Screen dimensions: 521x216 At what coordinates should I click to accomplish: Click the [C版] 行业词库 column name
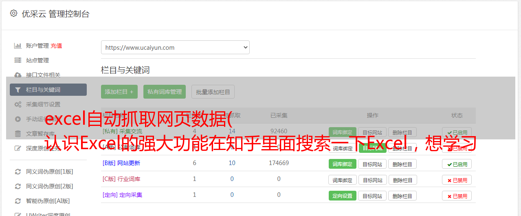click(x=121, y=179)
